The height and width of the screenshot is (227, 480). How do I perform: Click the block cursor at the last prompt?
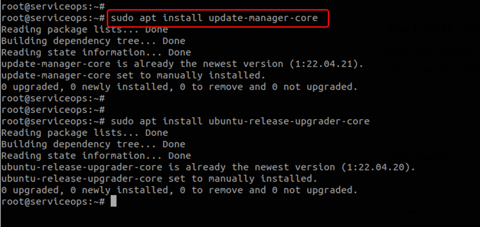click(x=113, y=201)
